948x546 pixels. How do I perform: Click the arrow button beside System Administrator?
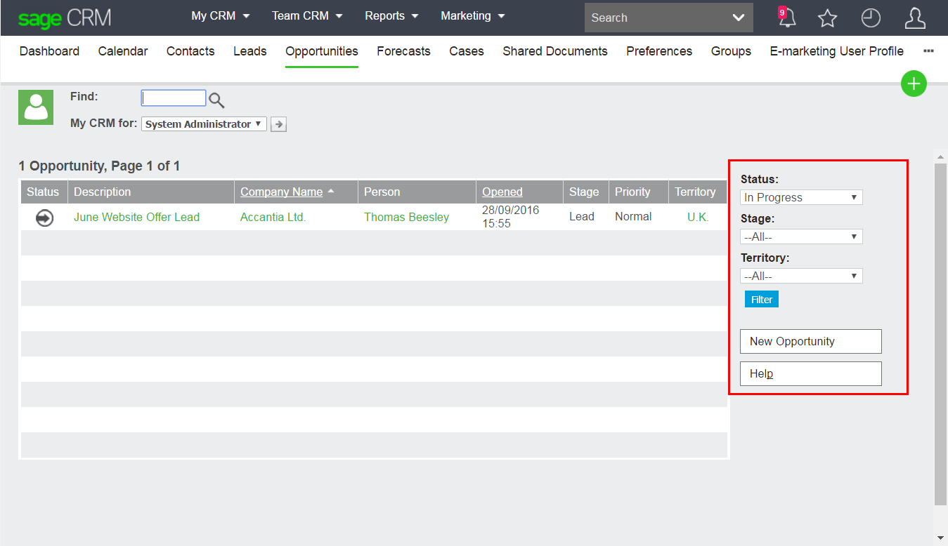tap(279, 124)
